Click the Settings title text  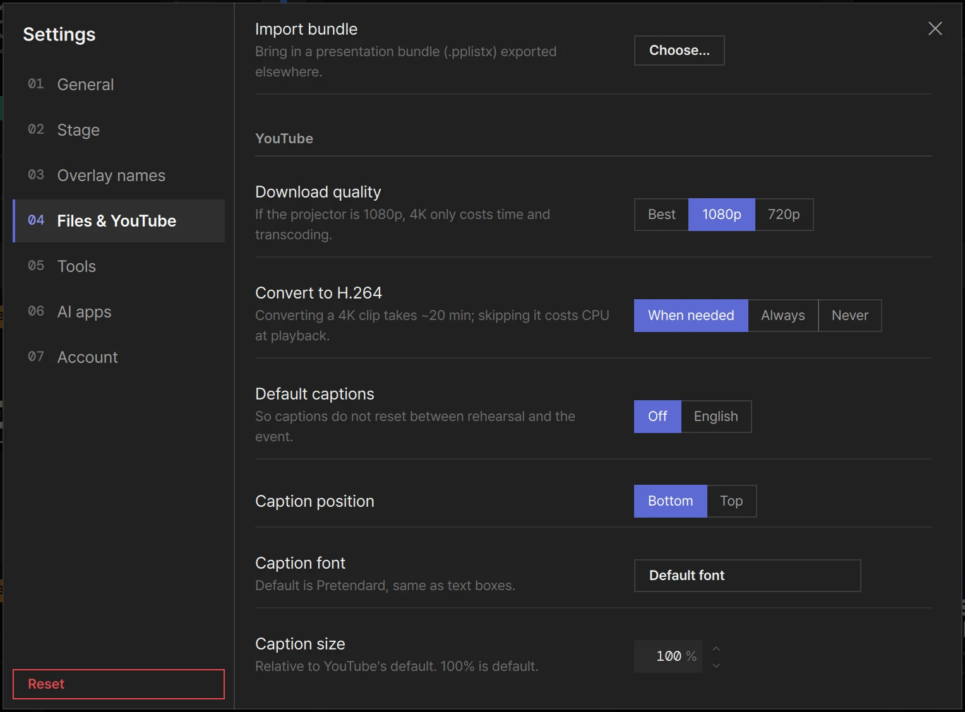[59, 34]
